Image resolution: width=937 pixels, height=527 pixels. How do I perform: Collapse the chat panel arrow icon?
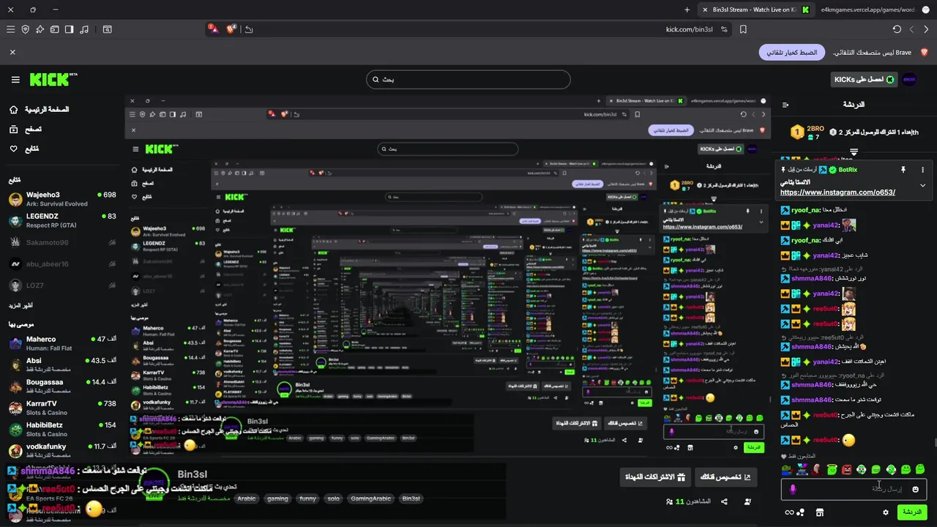(x=785, y=105)
